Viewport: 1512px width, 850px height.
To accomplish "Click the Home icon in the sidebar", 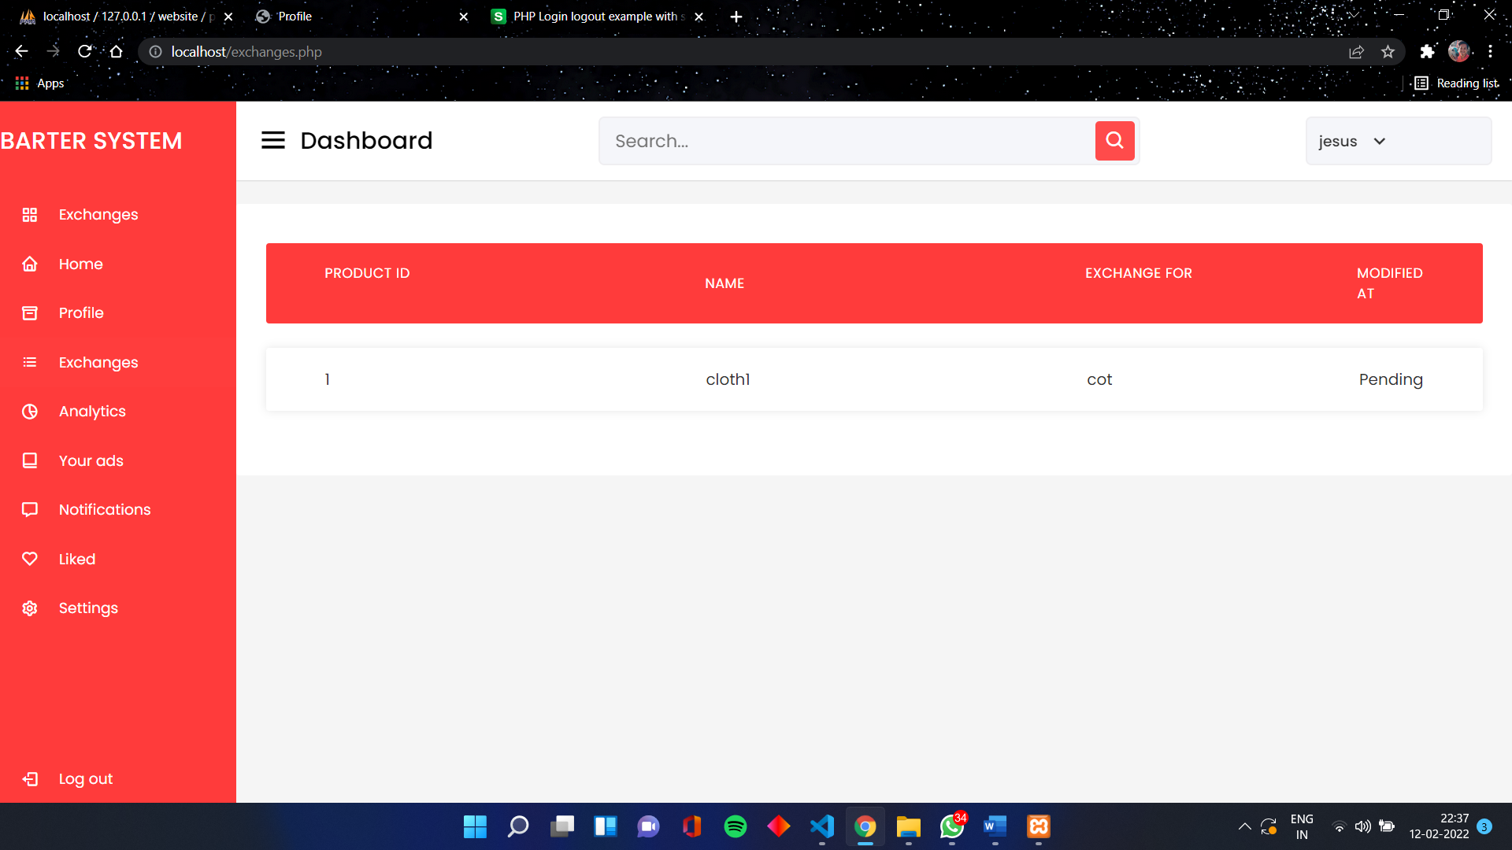I will 29,264.
